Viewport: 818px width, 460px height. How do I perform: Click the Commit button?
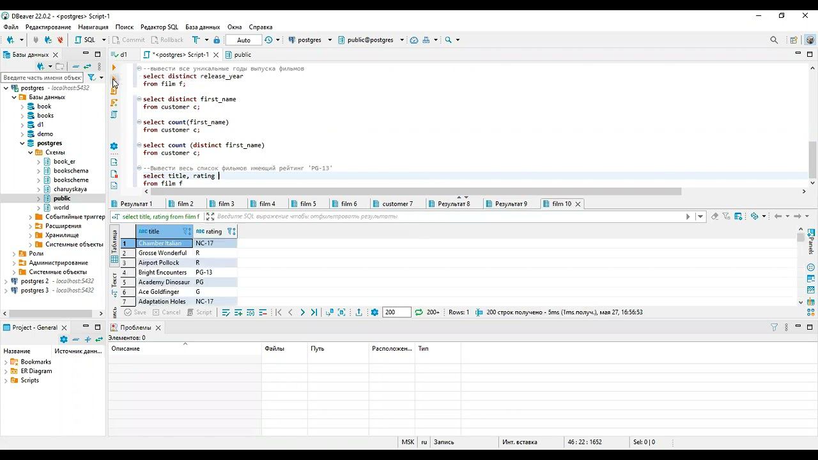(129, 40)
